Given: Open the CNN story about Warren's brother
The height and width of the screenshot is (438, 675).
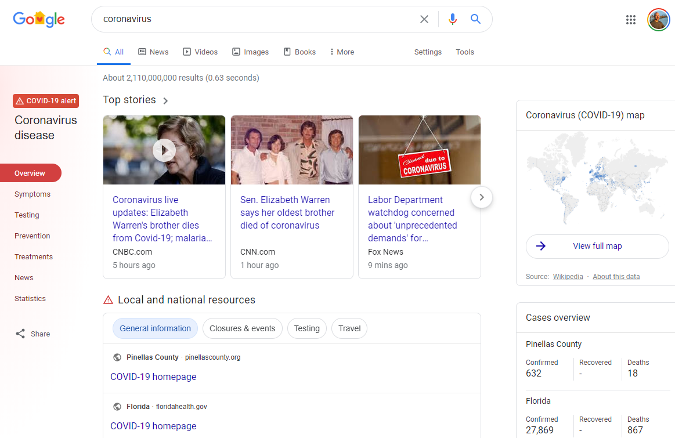Looking at the screenshot, I should [287, 212].
